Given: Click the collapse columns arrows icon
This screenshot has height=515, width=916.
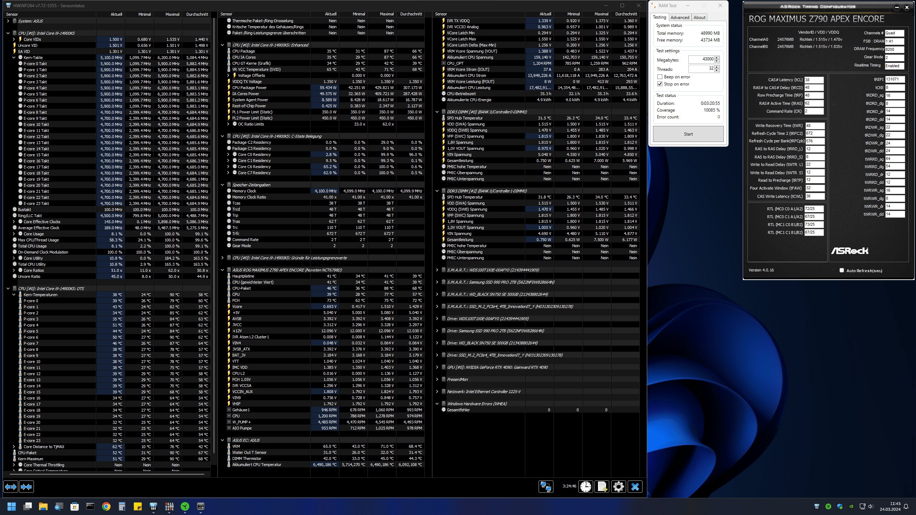Looking at the screenshot, I should [x=26, y=487].
